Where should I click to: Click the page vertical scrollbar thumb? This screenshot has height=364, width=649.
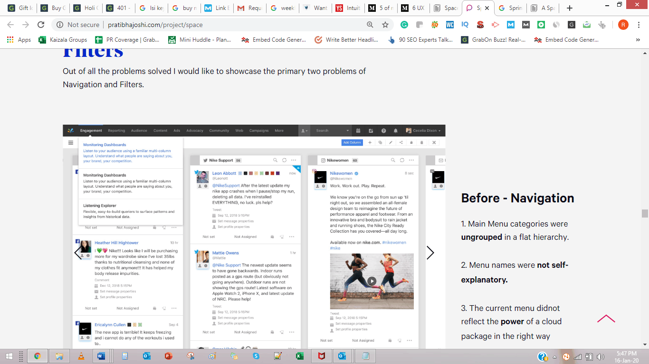[x=645, y=213]
